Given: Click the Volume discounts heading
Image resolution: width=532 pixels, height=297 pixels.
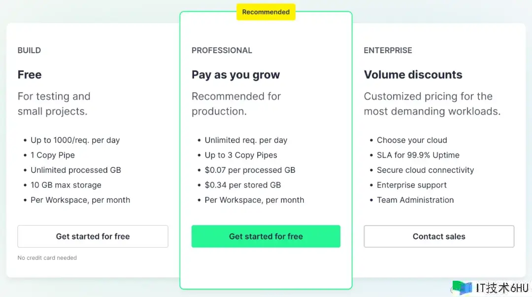Looking at the screenshot, I should click(413, 75).
